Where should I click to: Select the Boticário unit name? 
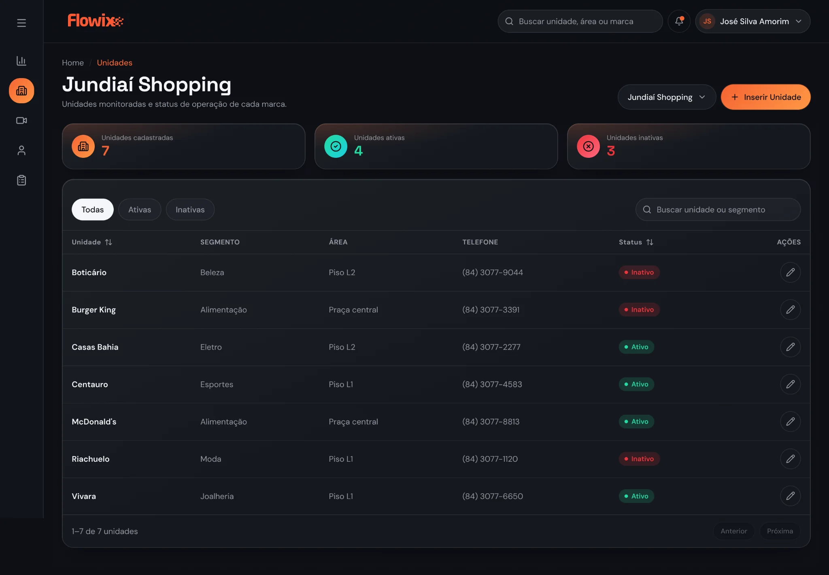click(89, 272)
